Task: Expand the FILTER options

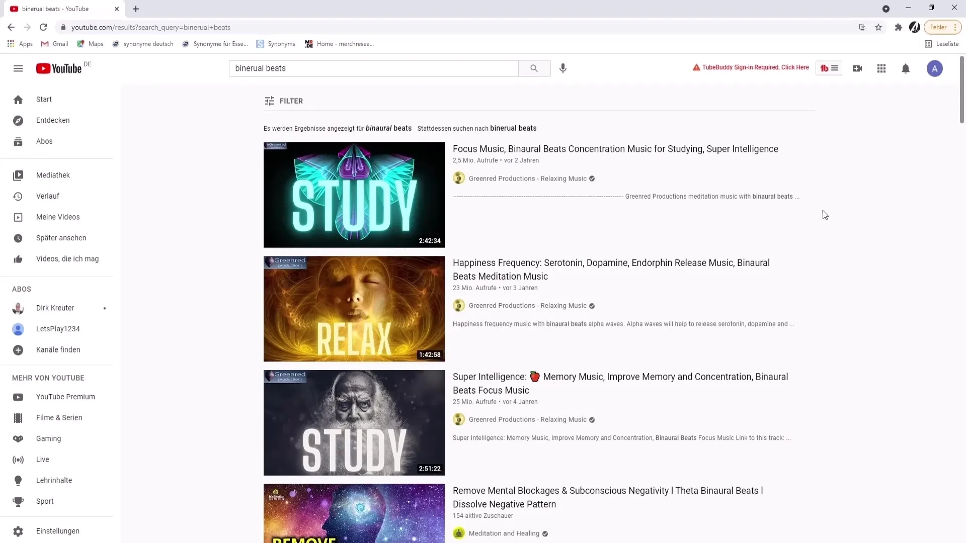Action: (284, 101)
